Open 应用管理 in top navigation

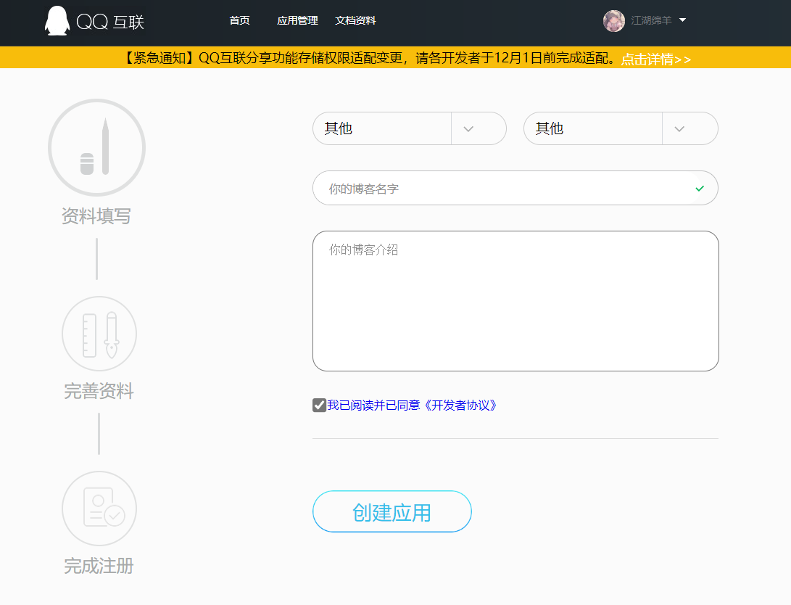pyautogui.click(x=297, y=21)
